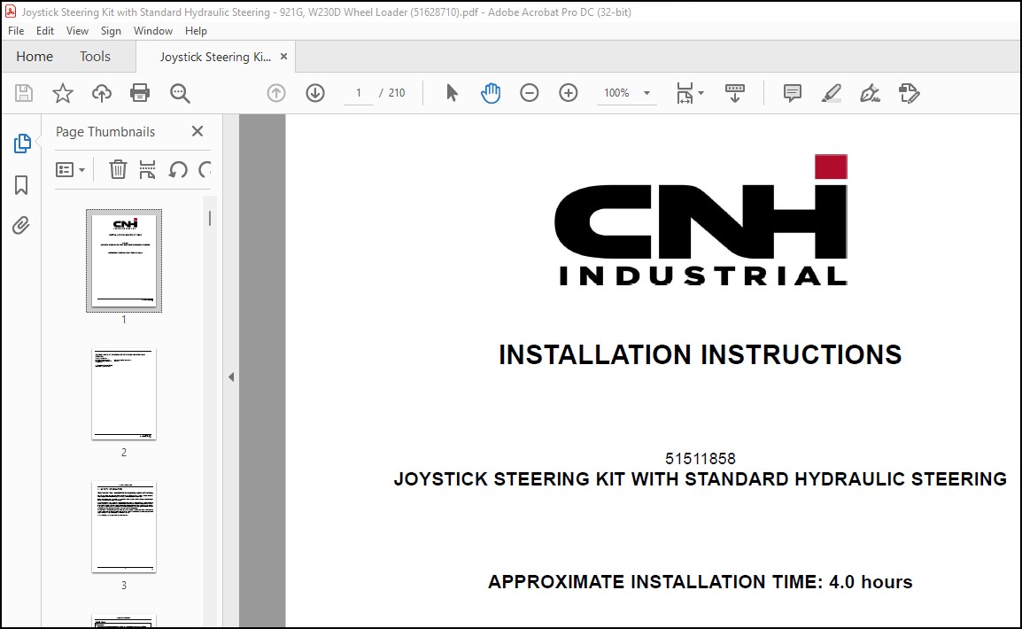
Task: Choose the Selection arrow tool
Action: [x=452, y=93]
